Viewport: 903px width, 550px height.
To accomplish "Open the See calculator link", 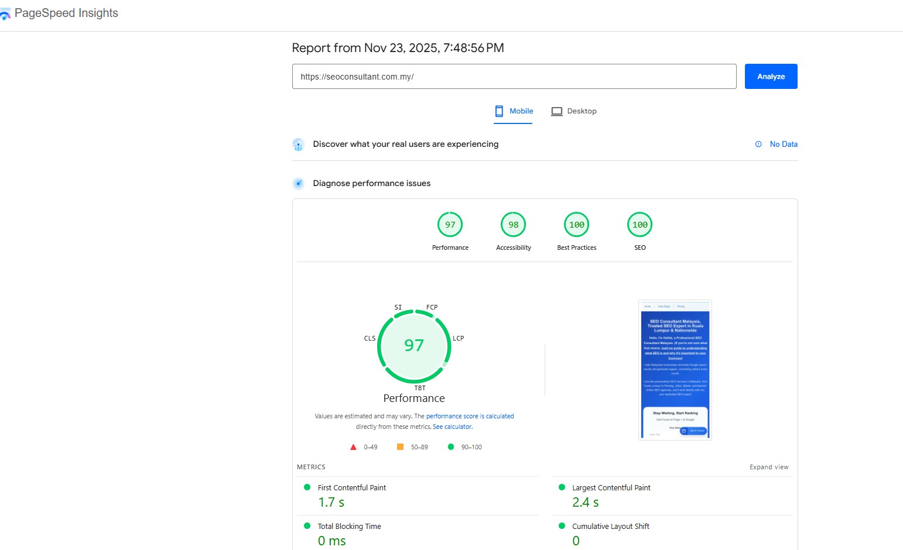I will click(x=452, y=427).
